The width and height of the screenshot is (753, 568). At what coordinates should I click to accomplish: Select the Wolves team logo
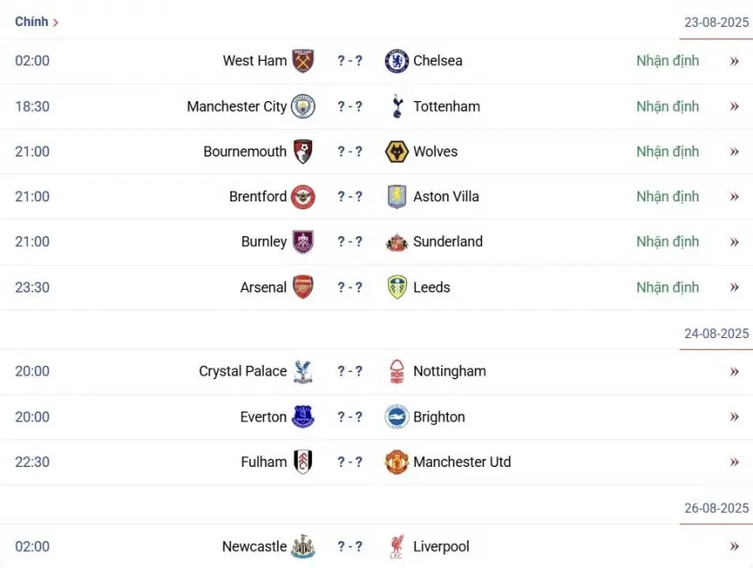(x=397, y=152)
